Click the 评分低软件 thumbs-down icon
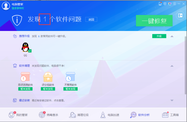 tap(48, 77)
